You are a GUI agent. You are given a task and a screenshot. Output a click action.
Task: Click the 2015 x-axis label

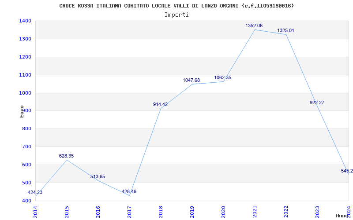[67, 212]
